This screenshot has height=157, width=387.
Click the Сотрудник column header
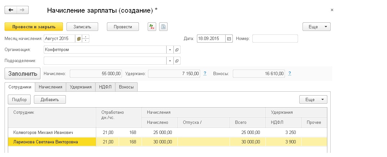[52, 117]
